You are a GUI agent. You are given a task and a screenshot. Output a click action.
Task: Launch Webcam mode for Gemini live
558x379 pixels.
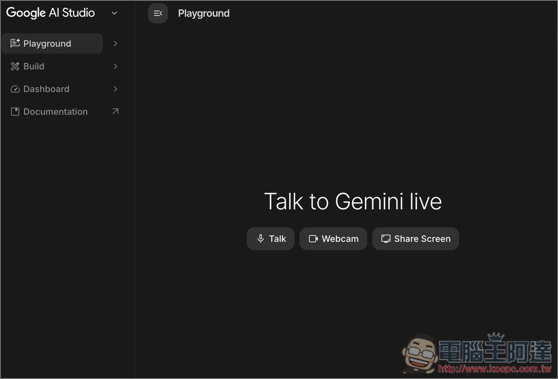point(333,239)
